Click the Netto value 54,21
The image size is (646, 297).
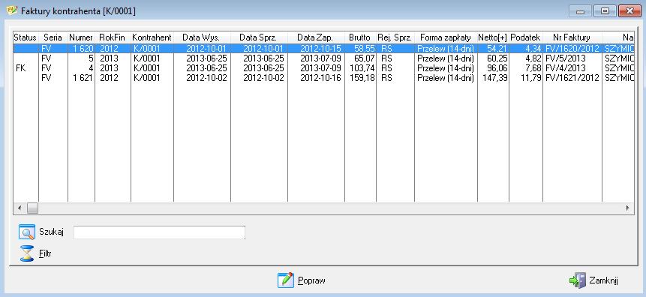[x=497, y=49]
